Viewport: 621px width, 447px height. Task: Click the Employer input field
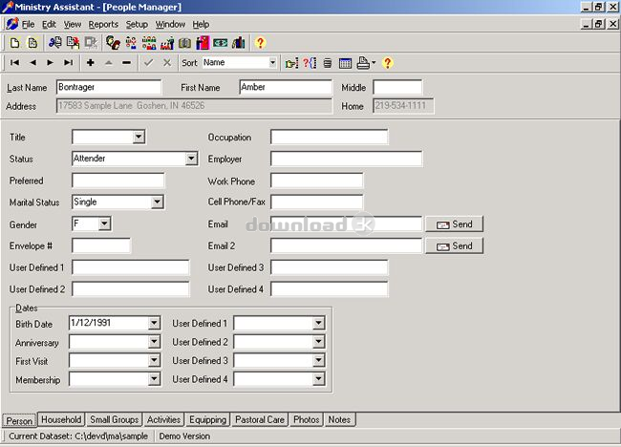point(347,159)
